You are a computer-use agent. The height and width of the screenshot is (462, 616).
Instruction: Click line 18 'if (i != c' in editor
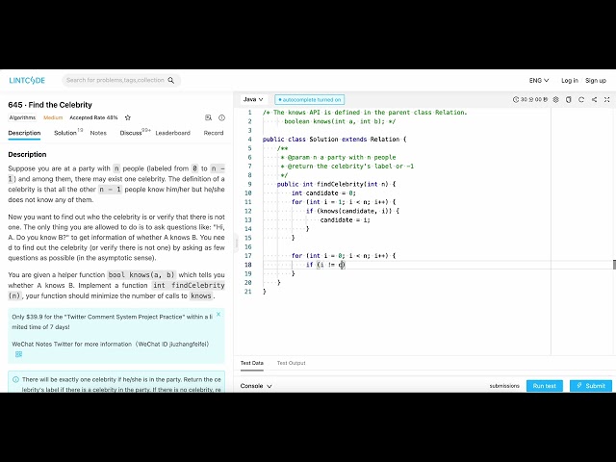(x=325, y=265)
